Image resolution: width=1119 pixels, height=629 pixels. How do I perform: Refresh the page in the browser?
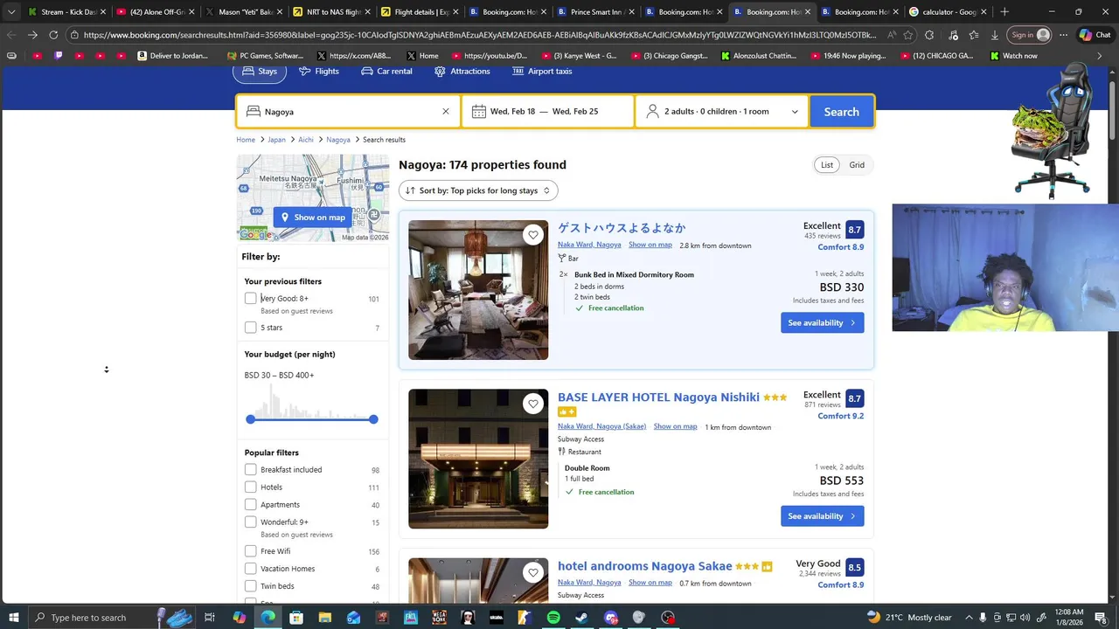coord(53,35)
